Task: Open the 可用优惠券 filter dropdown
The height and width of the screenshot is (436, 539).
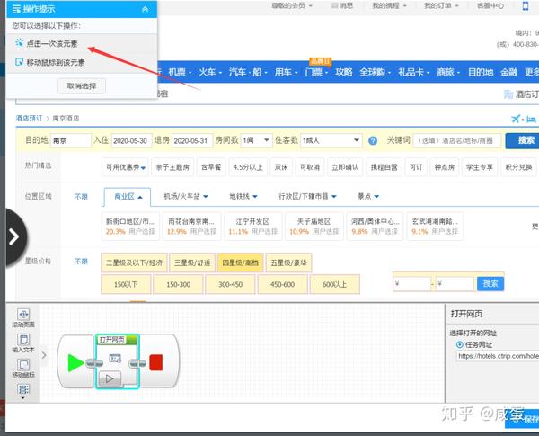Action: pos(126,167)
